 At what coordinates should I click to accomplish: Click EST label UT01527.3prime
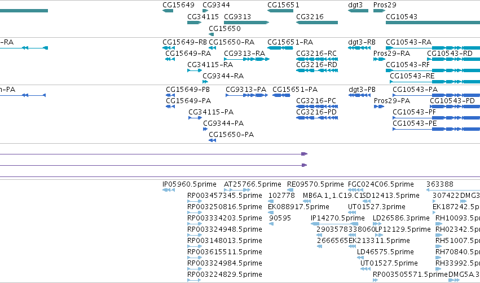click(377, 207)
